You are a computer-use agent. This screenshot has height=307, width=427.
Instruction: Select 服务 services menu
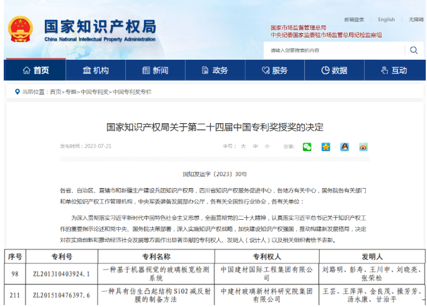(274, 70)
